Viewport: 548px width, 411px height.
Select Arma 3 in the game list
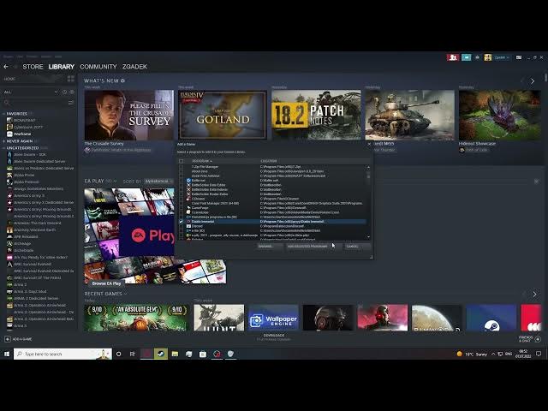coord(20,325)
